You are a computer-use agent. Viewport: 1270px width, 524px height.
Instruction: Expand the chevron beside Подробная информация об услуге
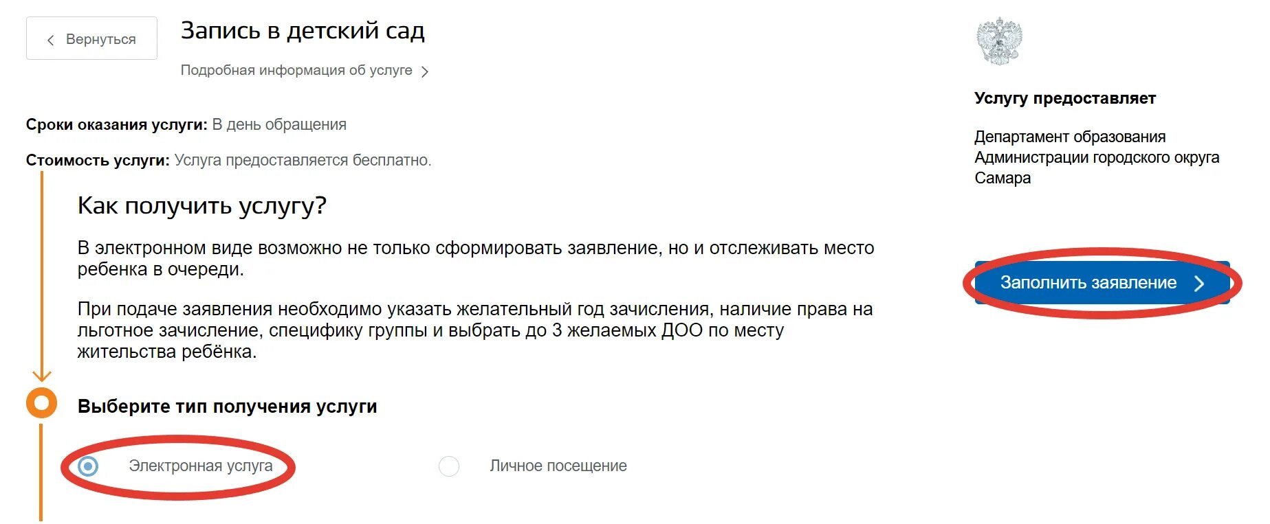click(425, 71)
